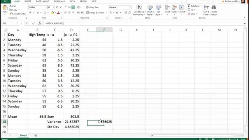Decrease indent in the Alignment group

click(78, 12)
